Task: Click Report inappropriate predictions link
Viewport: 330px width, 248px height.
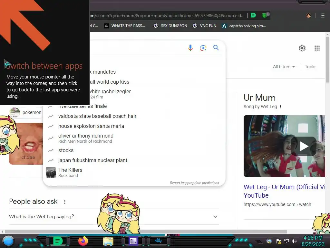Action: click(194, 183)
